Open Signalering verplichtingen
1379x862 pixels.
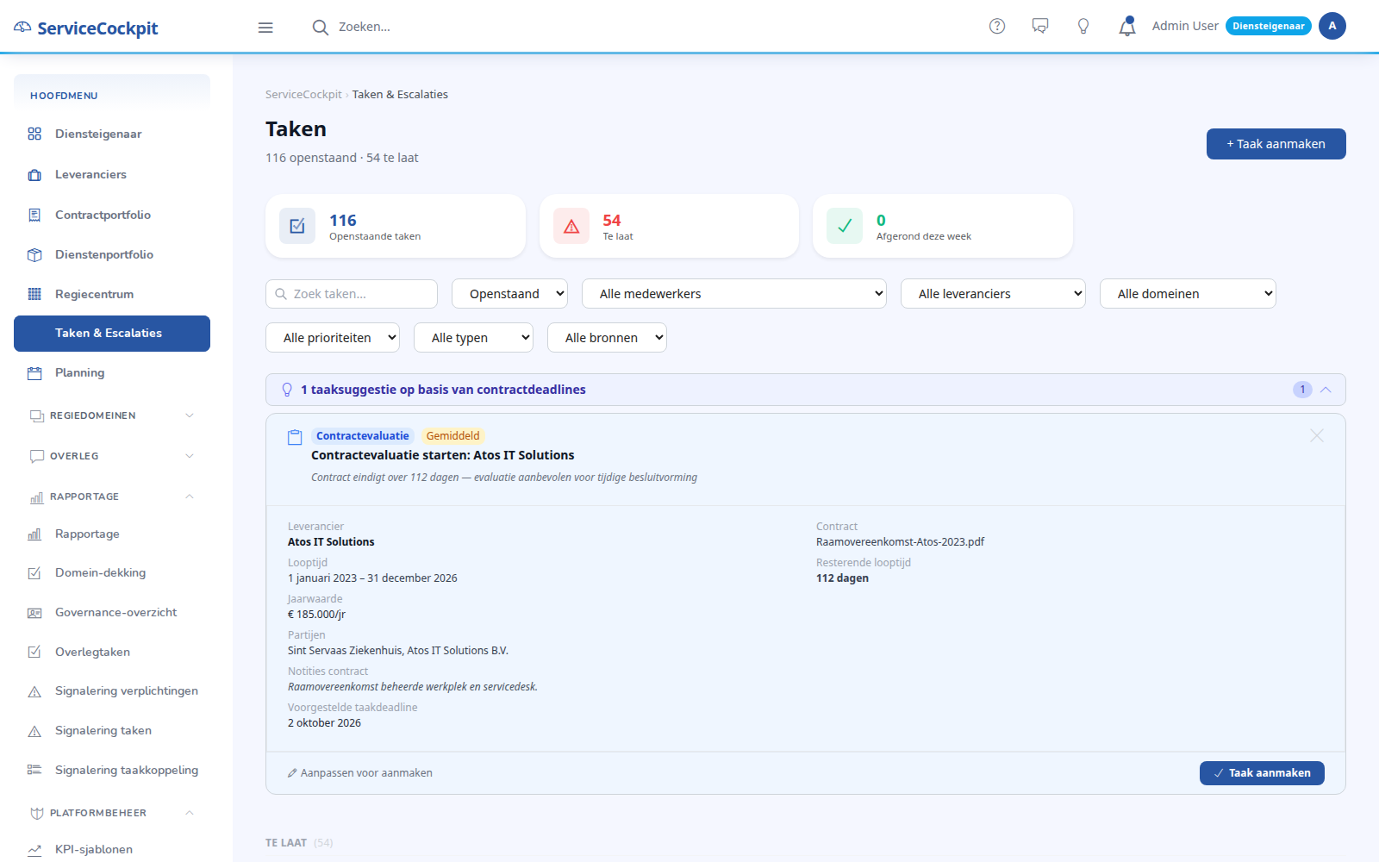pos(112,691)
